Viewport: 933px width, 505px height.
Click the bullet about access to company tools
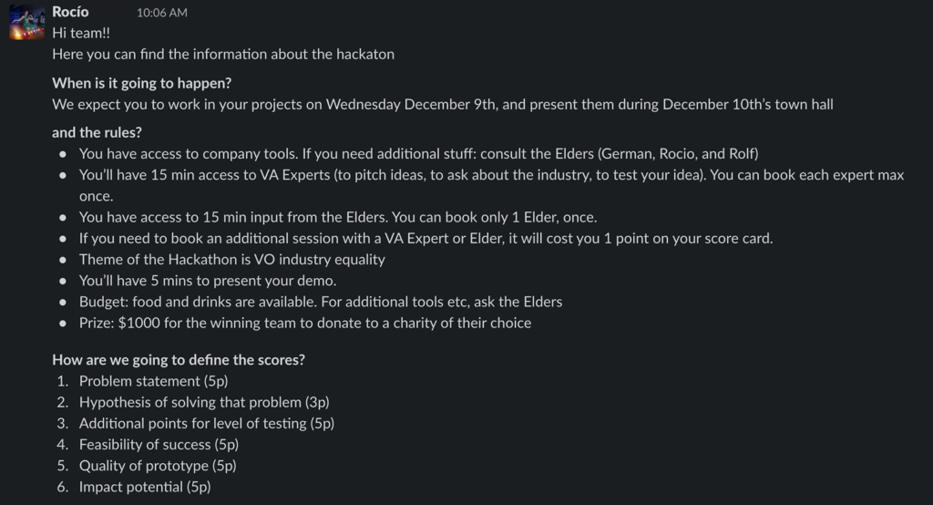point(418,153)
